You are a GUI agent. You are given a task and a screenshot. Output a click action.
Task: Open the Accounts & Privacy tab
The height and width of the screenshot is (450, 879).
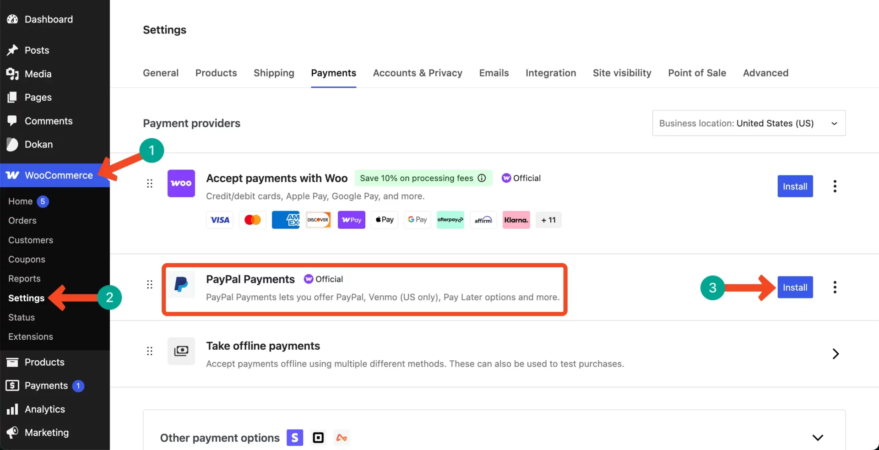[418, 73]
